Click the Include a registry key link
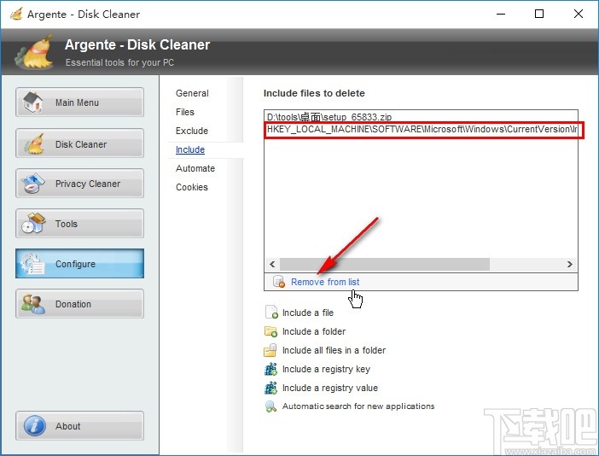This screenshot has height=456, width=599. (x=326, y=369)
